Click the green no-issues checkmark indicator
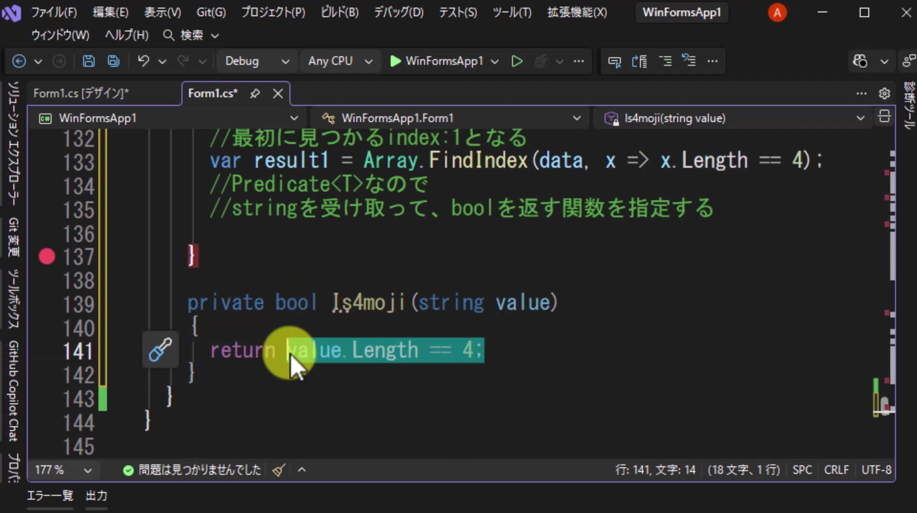This screenshot has height=513, width=917. pos(128,471)
